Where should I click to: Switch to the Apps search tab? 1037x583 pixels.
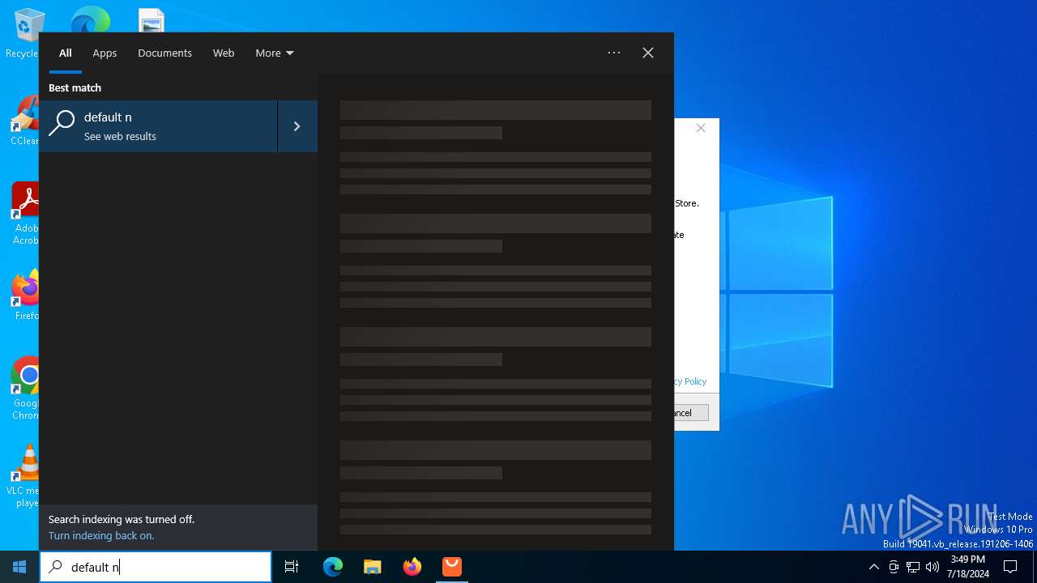pyautogui.click(x=105, y=53)
